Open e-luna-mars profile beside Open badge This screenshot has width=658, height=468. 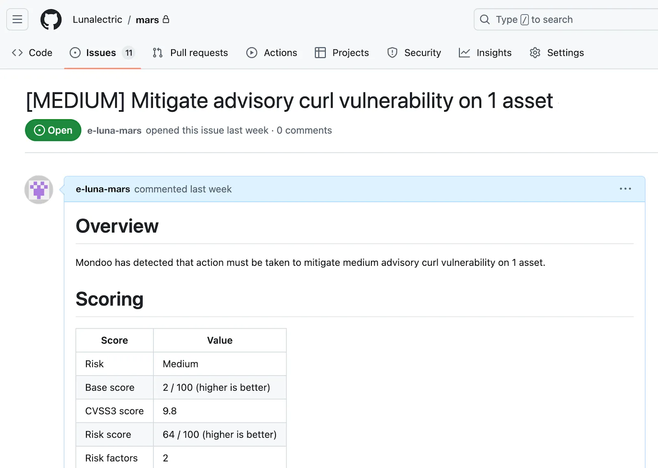(x=114, y=131)
